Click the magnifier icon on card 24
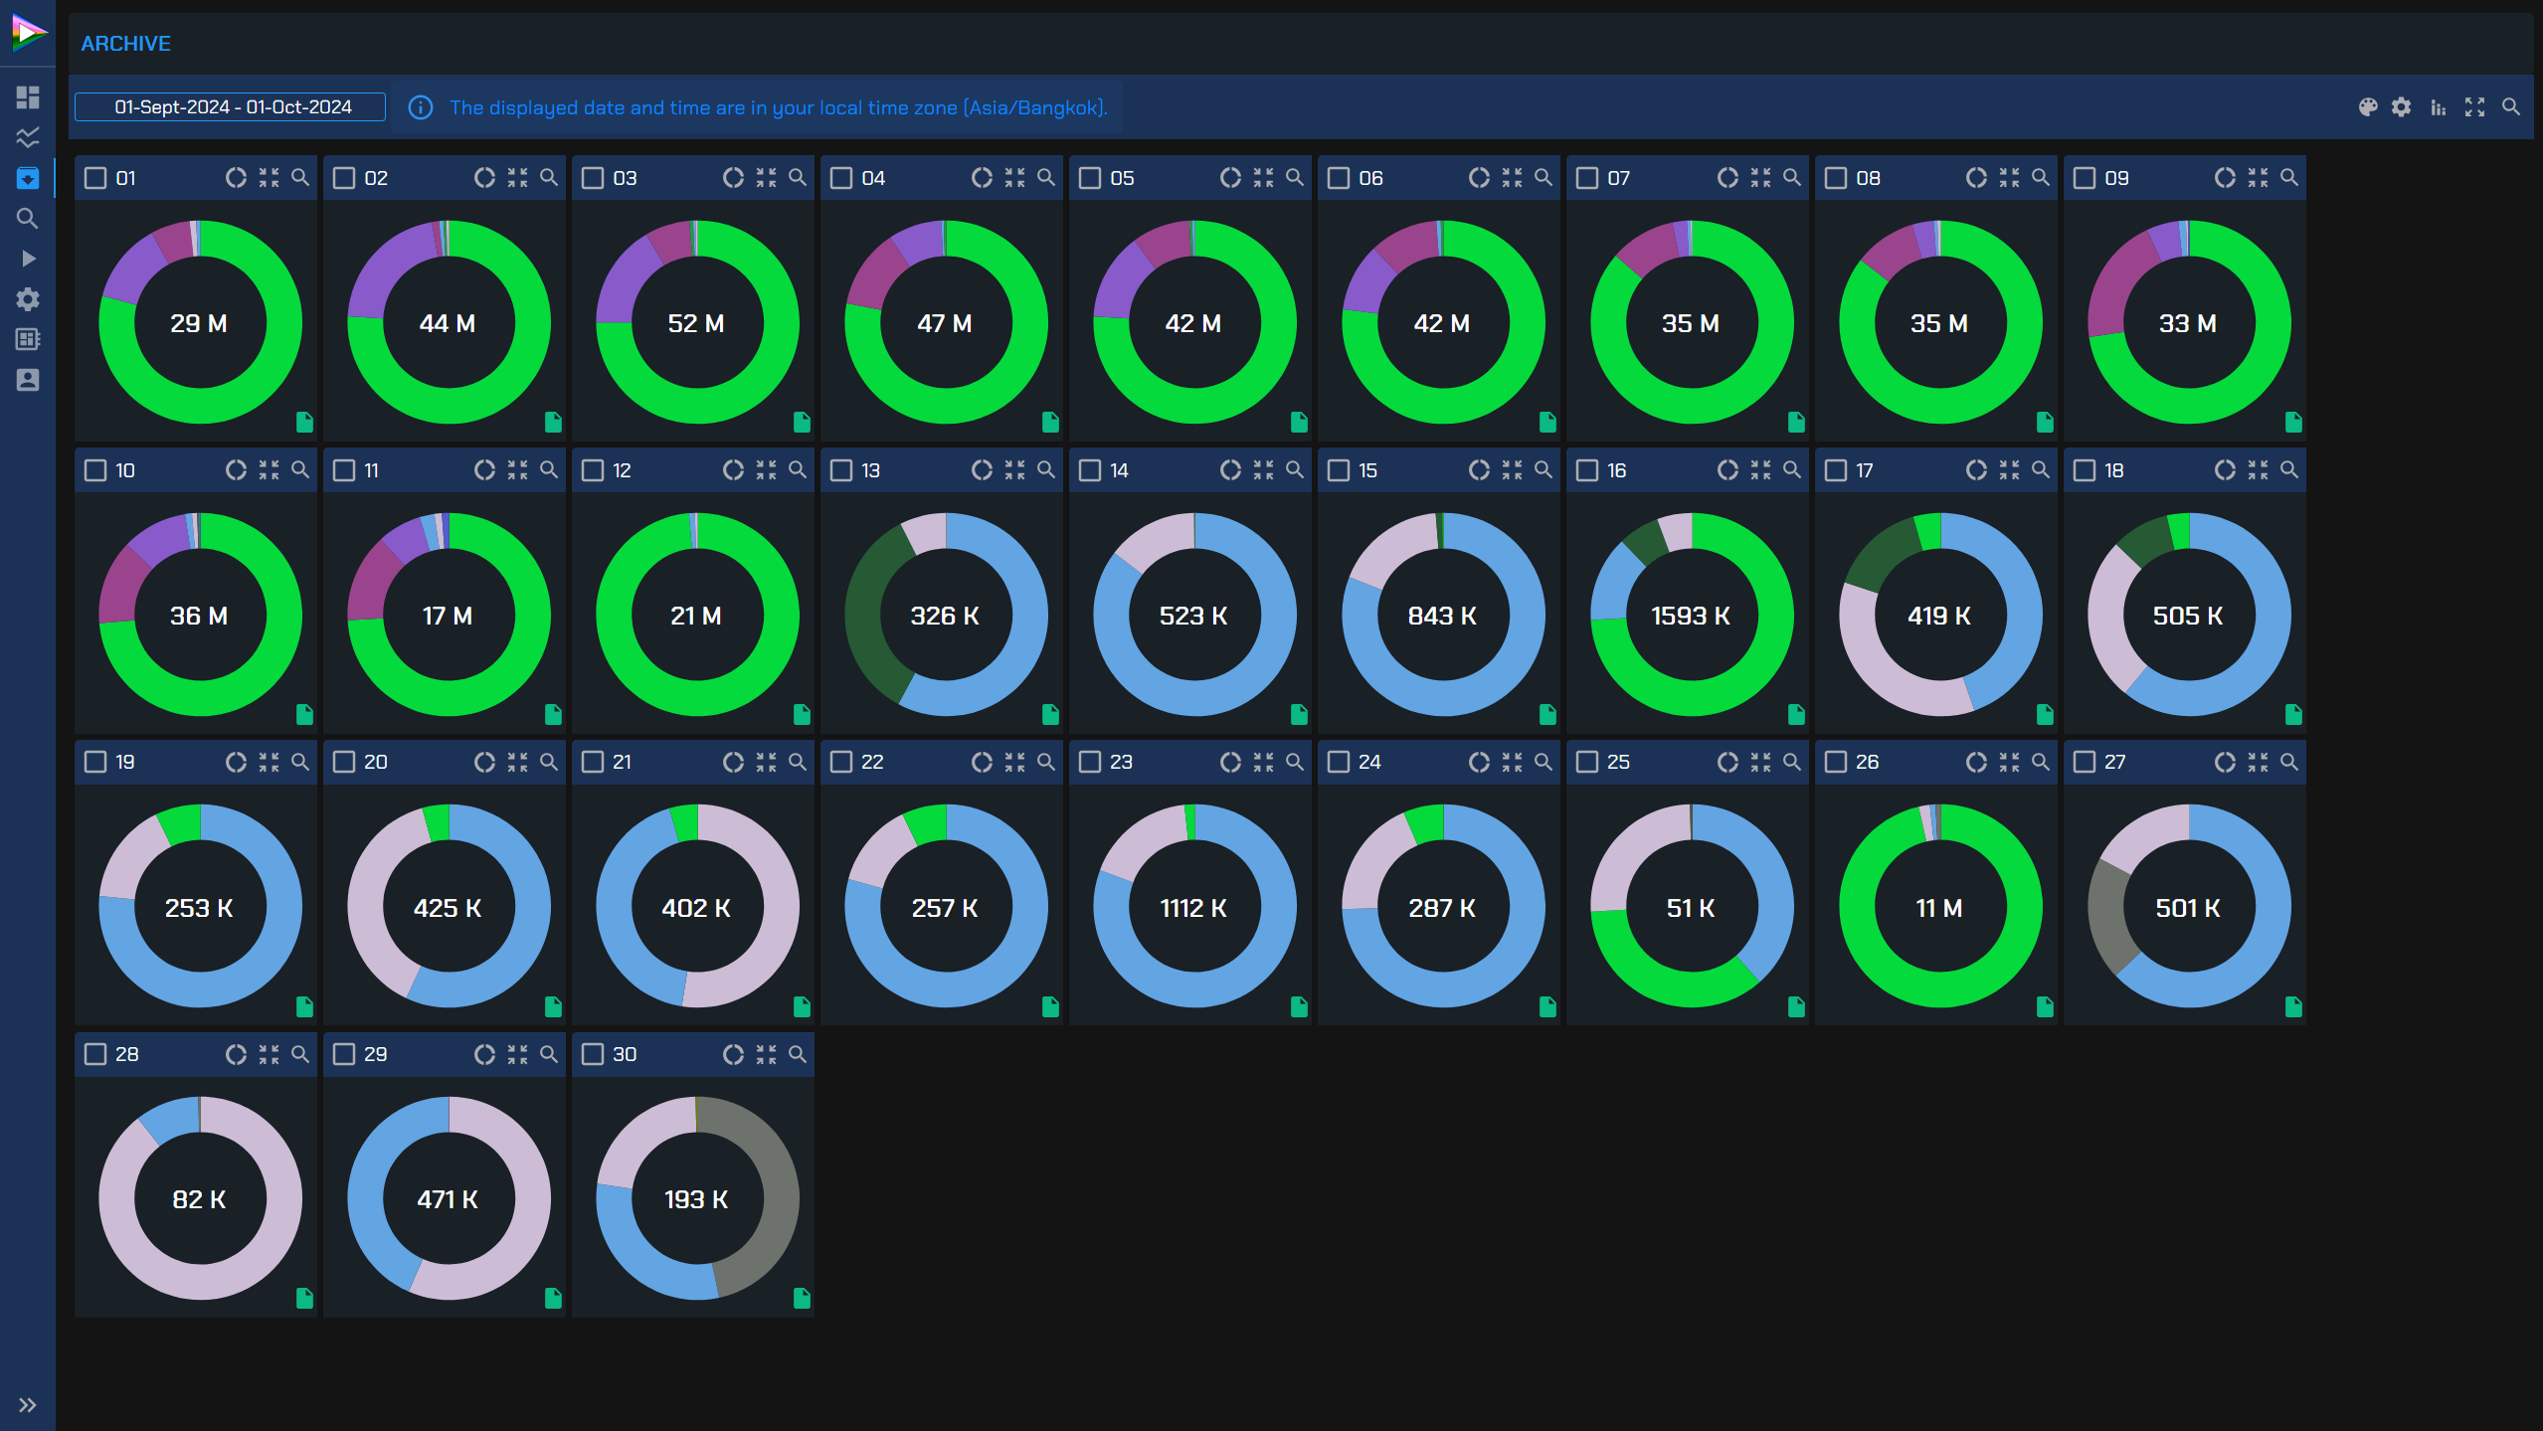2543x1431 pixels. [1544, 762]
